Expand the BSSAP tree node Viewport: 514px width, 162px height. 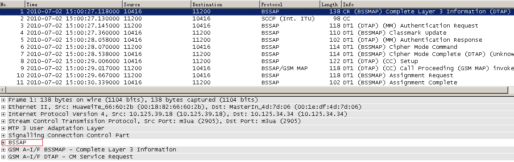tap(4, 142)
